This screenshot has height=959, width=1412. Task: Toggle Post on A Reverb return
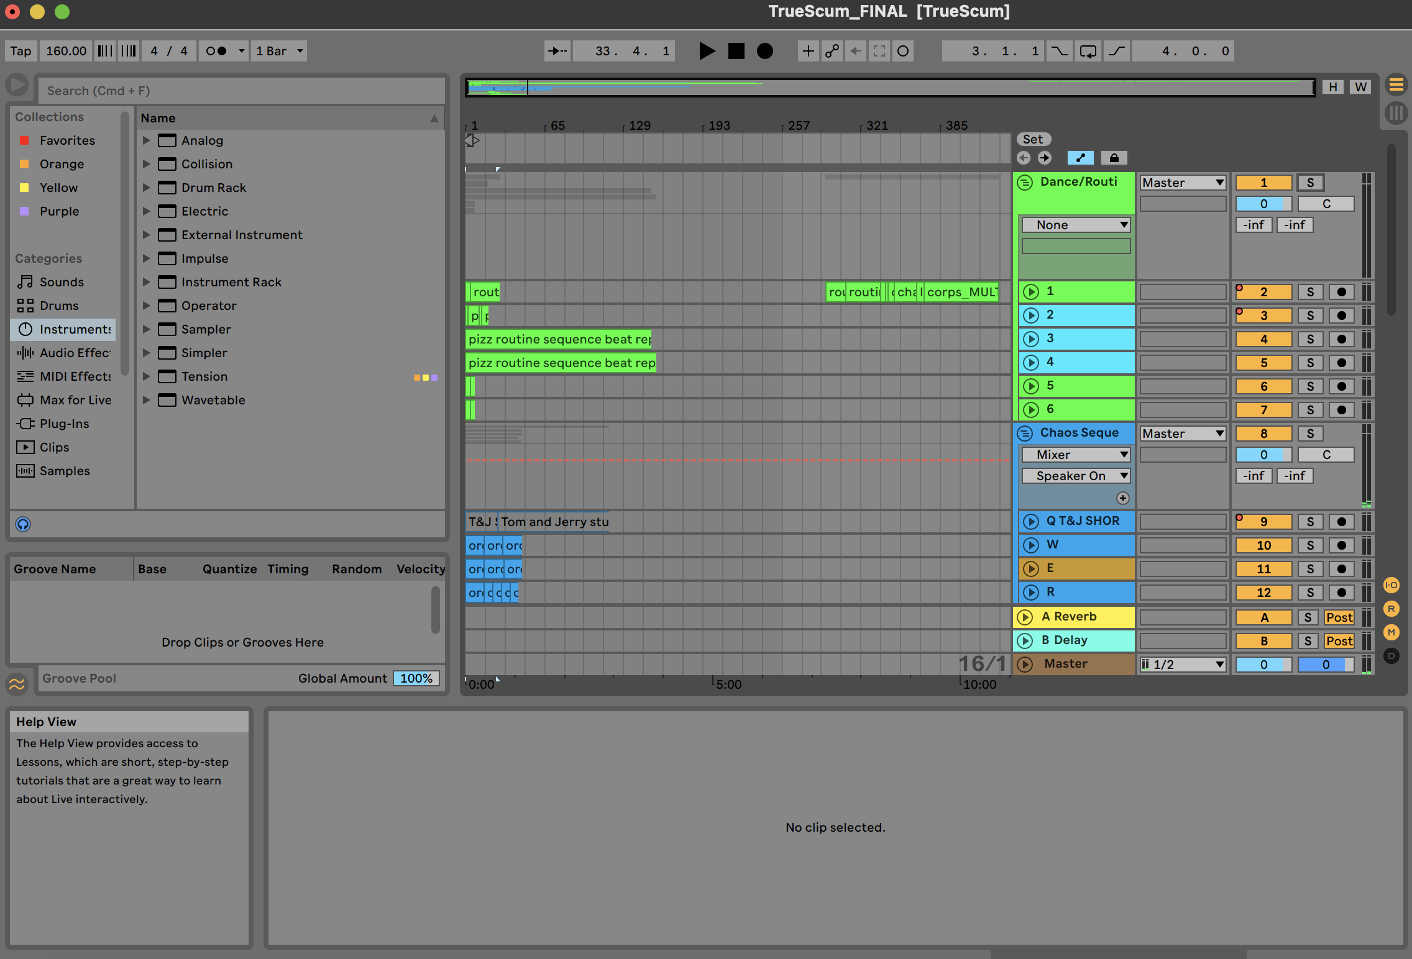1339,617
